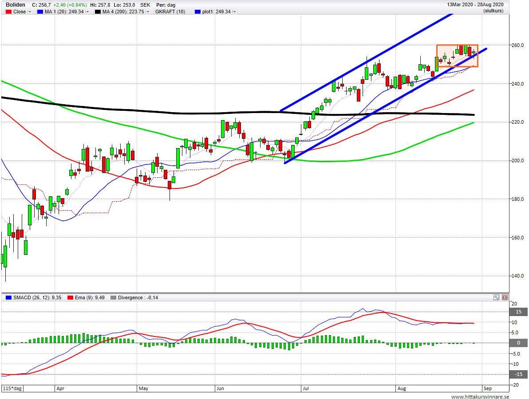
Task: Click the 180.0 price axis label
Action: [517, 199]
